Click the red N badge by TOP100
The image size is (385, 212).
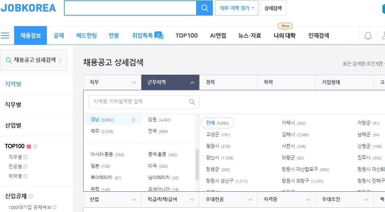click(x=29, y=146)
